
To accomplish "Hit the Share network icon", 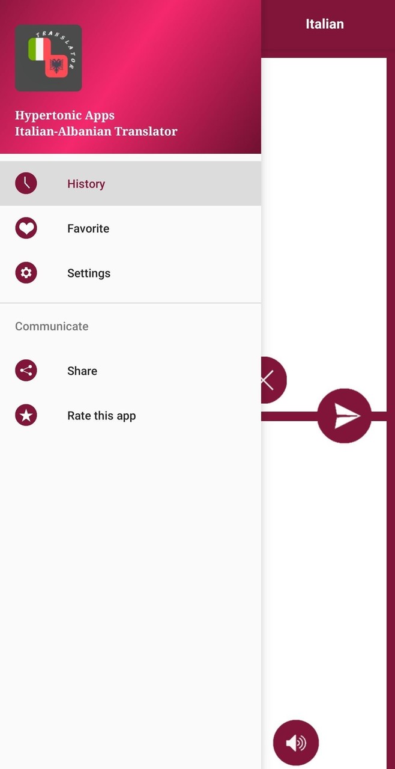I will point(26,371).
